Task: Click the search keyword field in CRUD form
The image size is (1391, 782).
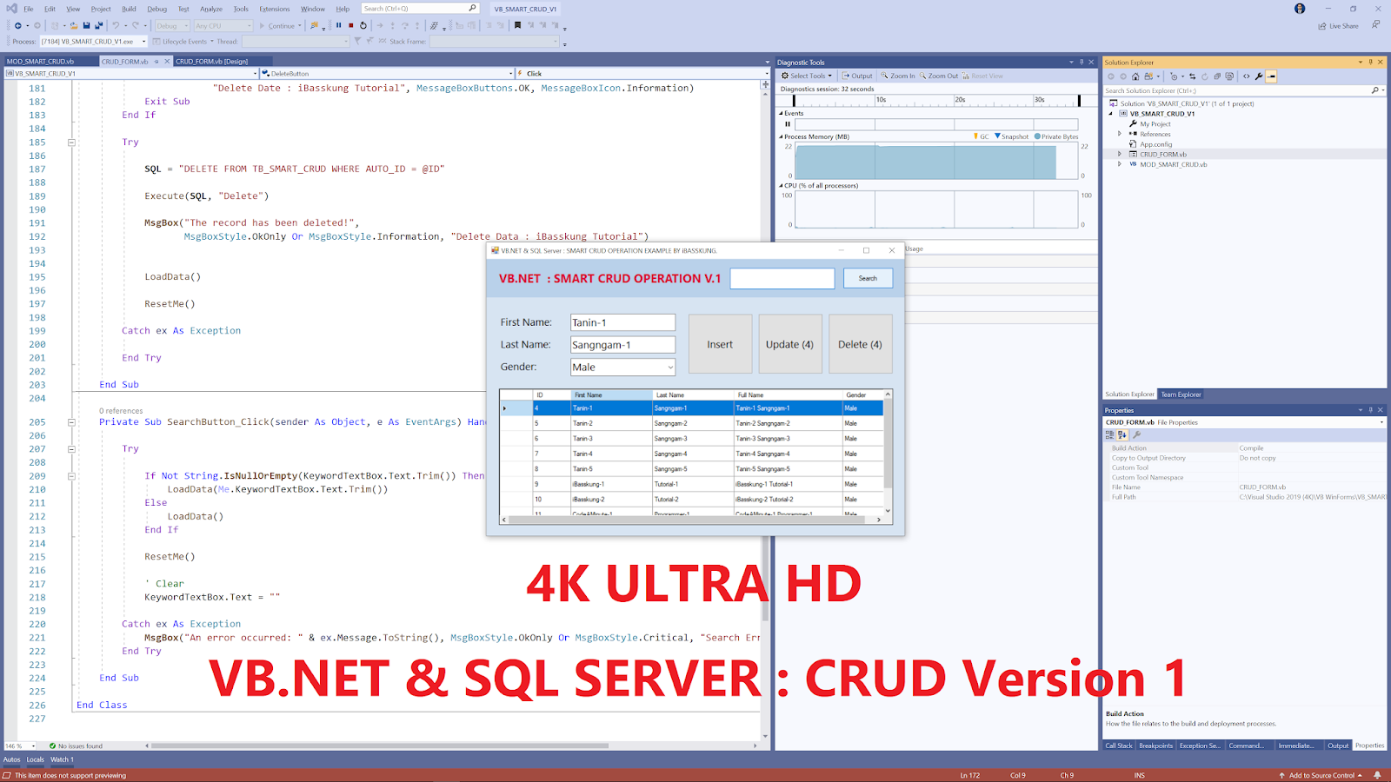Action: click(x=782, y=278)
